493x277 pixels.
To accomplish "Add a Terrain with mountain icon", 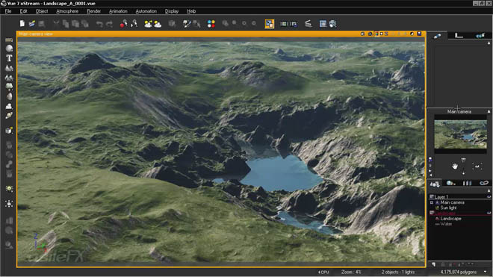I will click(x=9, y=68).
